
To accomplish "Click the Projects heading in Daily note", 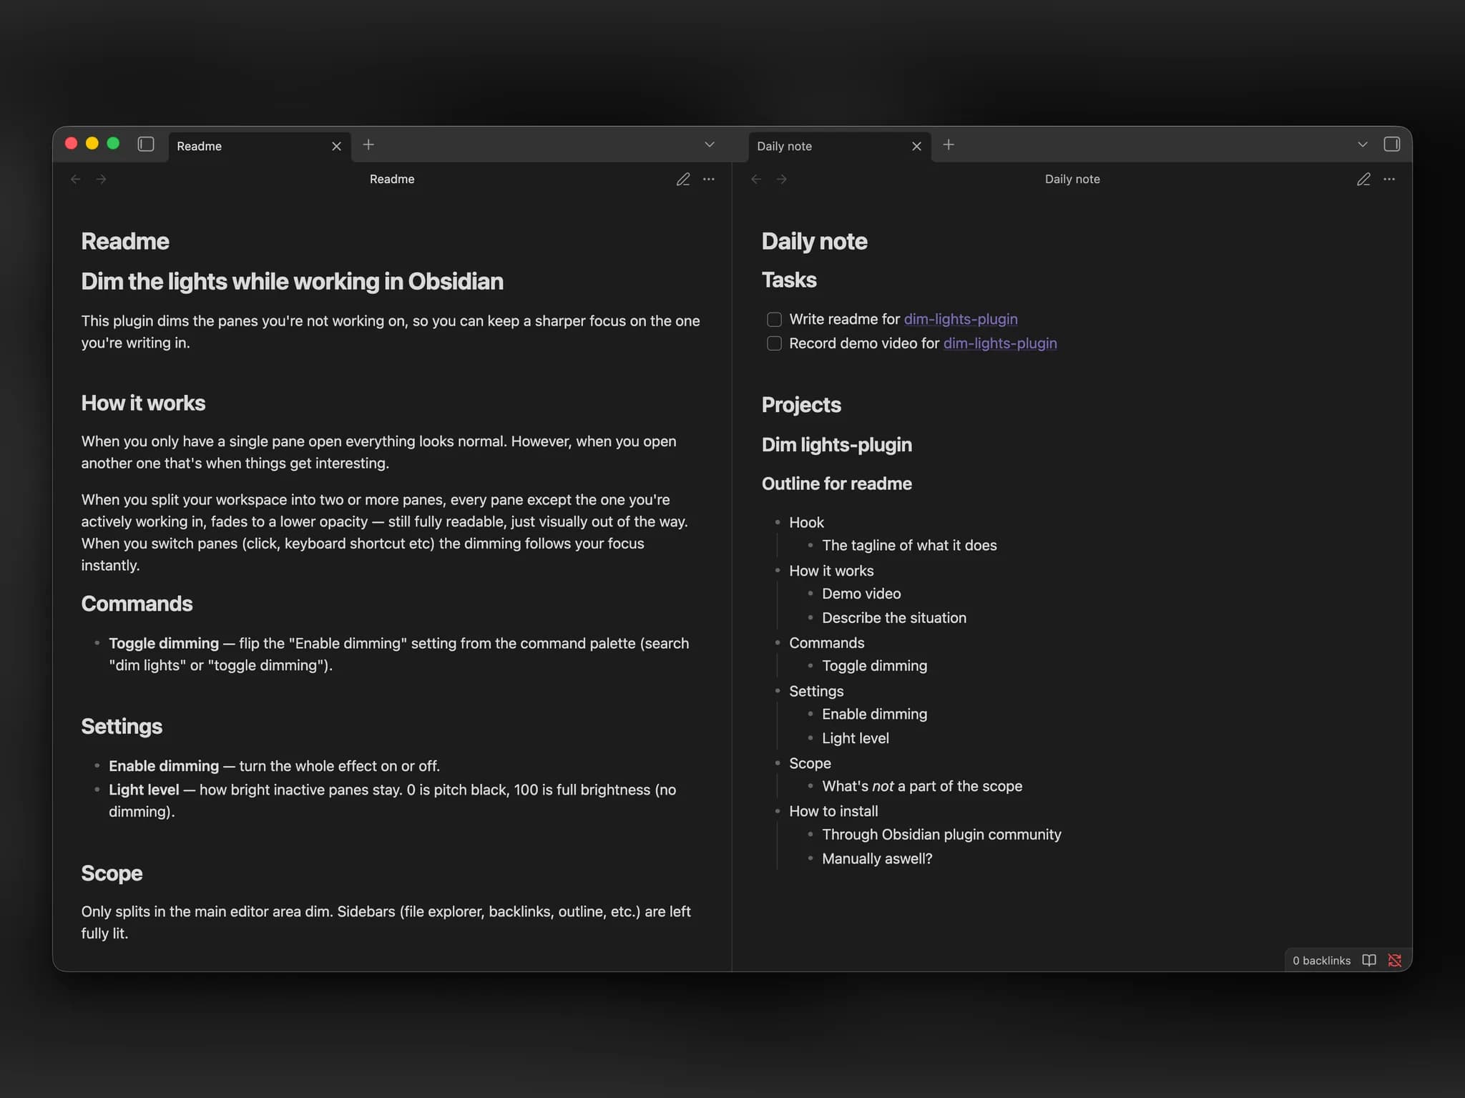I will click(x=801, y=405).
